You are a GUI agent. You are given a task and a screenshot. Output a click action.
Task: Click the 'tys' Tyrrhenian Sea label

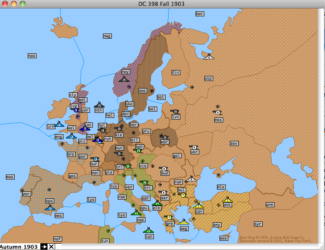click(x=122, y=215)
